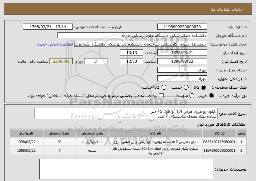
Task: Click the واحد شمارش column header
Action: click(92, 134)
